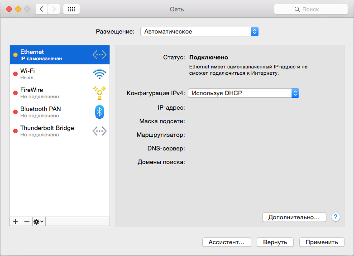The image size is (354, 256).
Task: Click the Bluetooth PAN icon
Action: pyautogui.click(x=99, y=112)
